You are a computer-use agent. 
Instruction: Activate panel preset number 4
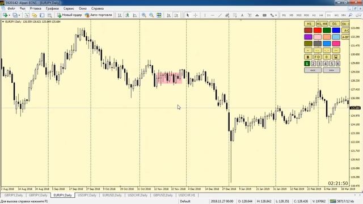tap(326, 63)
